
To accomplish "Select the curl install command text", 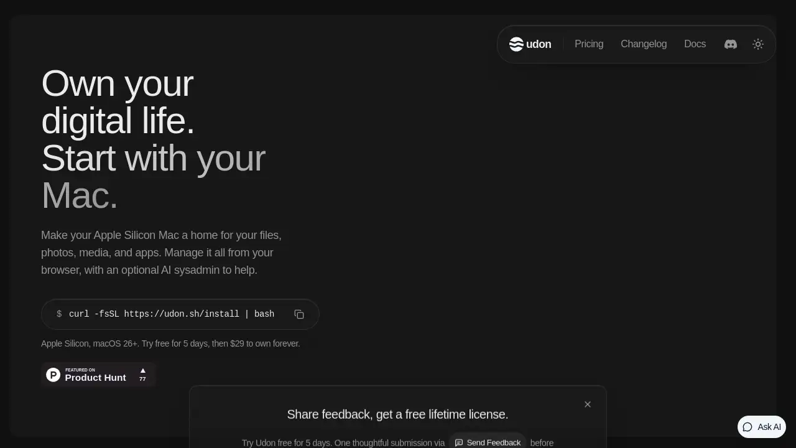I will (x=172, y=314).
